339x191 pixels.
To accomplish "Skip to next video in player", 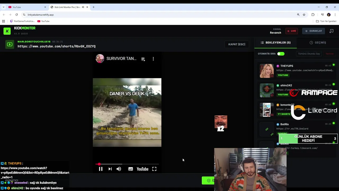I will (110, 169).
